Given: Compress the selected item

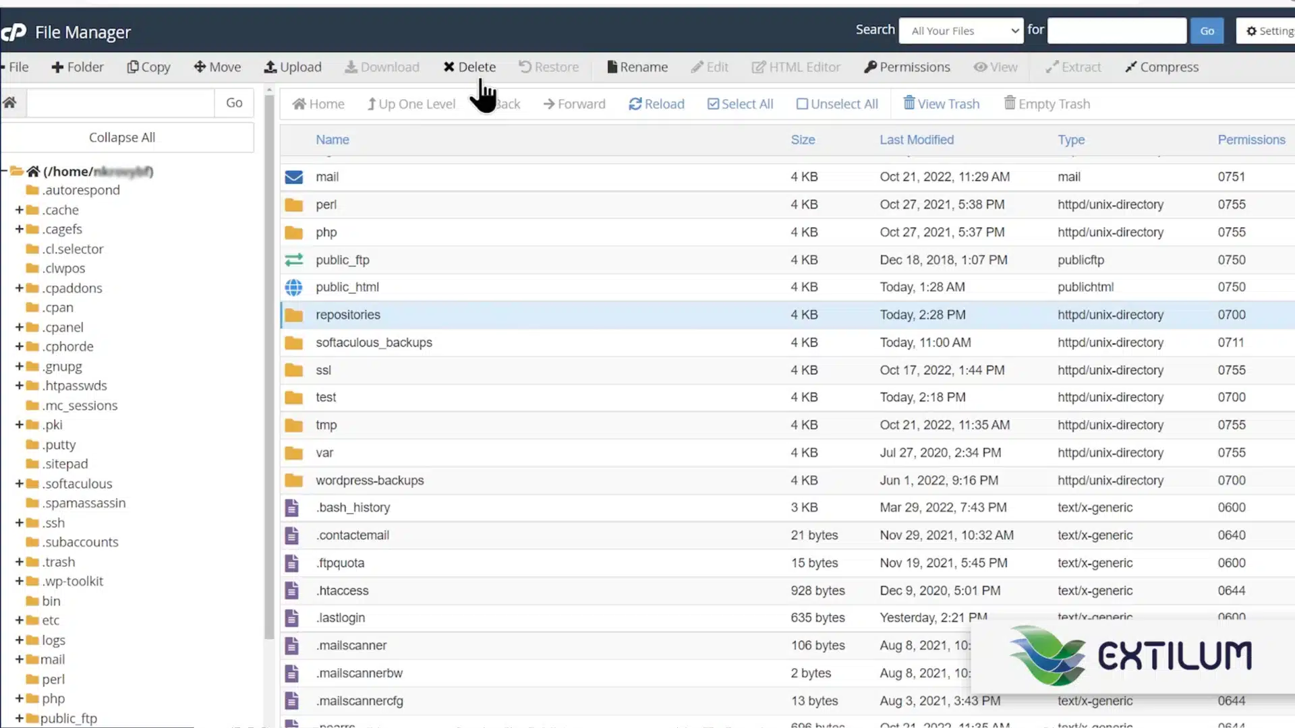Looking at the screenshot, I should coord(1162,67).
